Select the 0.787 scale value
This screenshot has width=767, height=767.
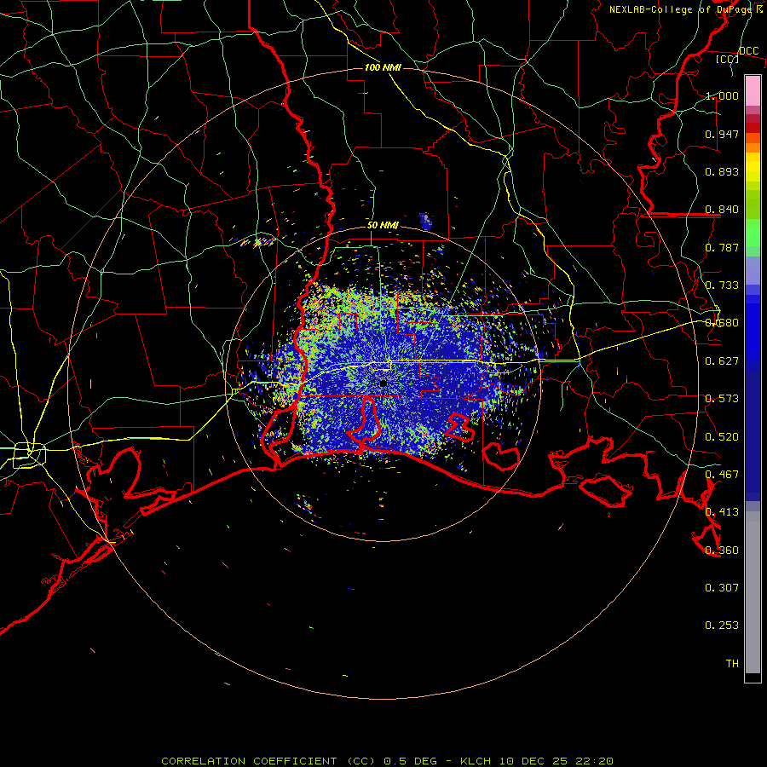(722, 247)
